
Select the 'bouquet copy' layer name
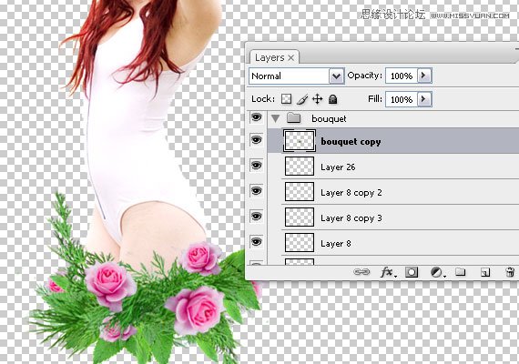tap(351, 142)
